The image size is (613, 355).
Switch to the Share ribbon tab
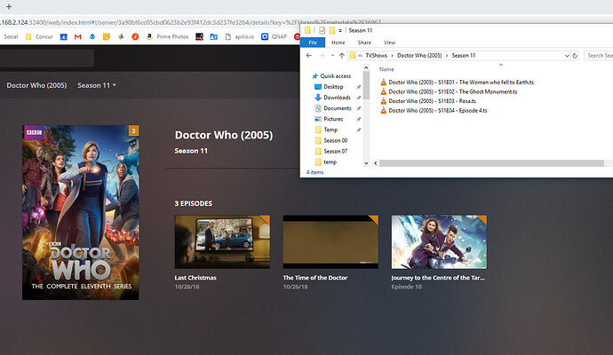pos(364,43)
